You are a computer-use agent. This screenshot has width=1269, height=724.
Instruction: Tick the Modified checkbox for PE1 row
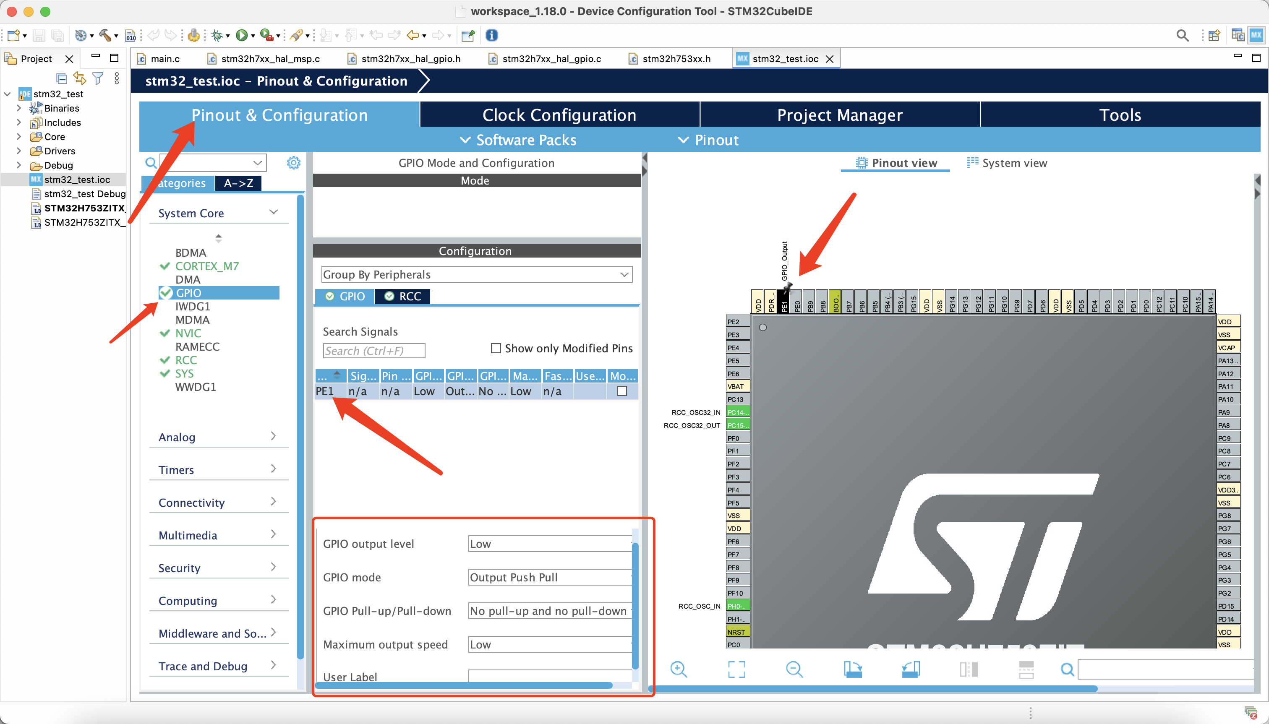pyautogui.click(x=621, y=391)
